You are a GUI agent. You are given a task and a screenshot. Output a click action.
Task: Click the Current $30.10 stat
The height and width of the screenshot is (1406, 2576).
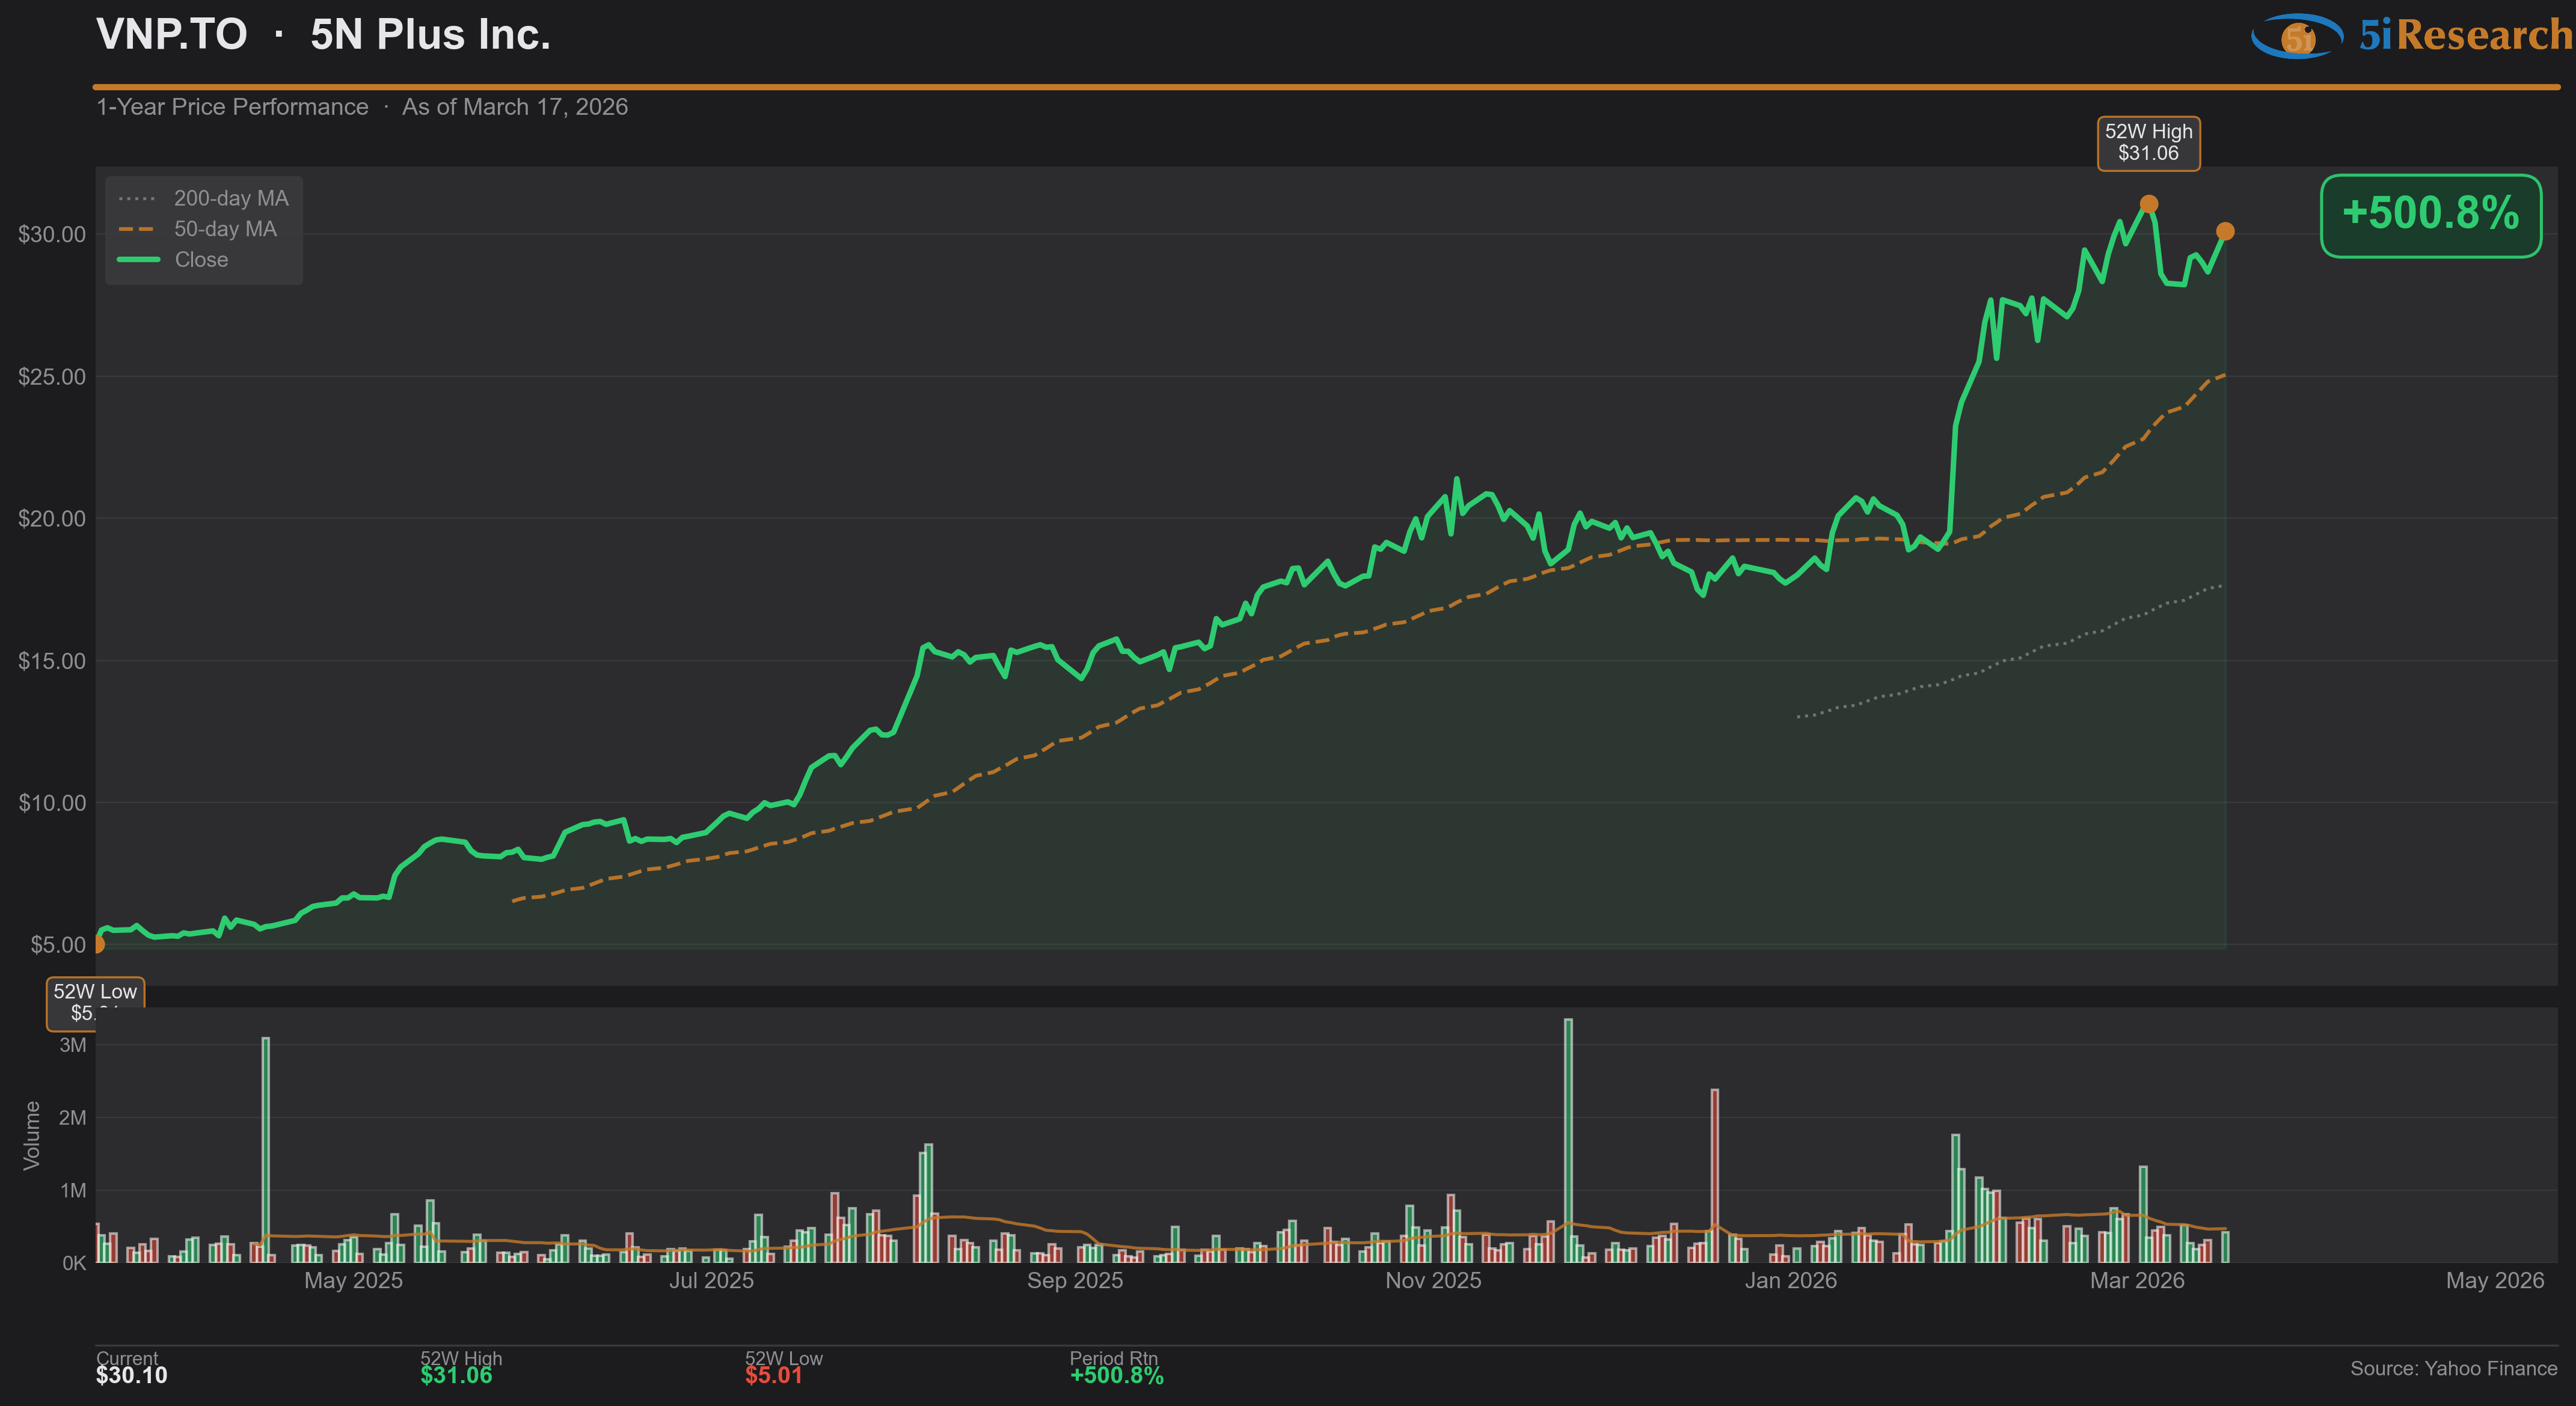(131, 1368)
